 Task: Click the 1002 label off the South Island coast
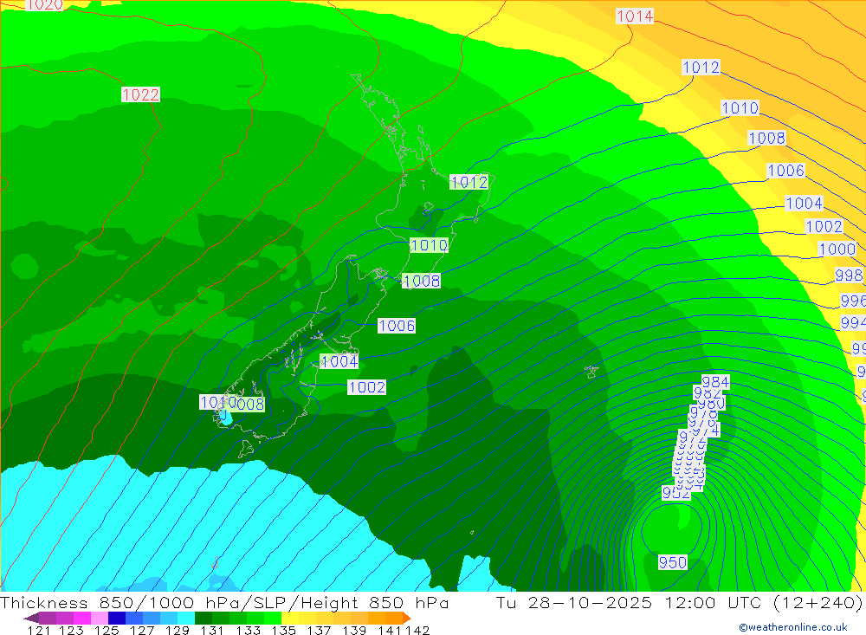(x=366, y=387)
